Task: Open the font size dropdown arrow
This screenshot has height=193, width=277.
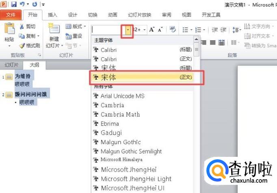Action: tap(145, 30)
